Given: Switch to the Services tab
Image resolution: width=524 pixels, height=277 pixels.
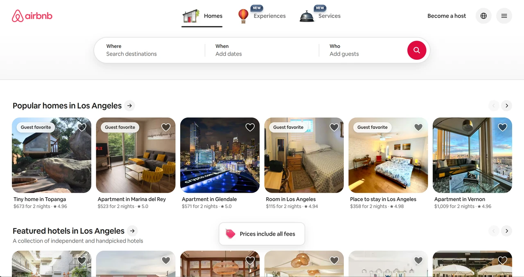Looking at the screenshot, I should tap(330, 16).
